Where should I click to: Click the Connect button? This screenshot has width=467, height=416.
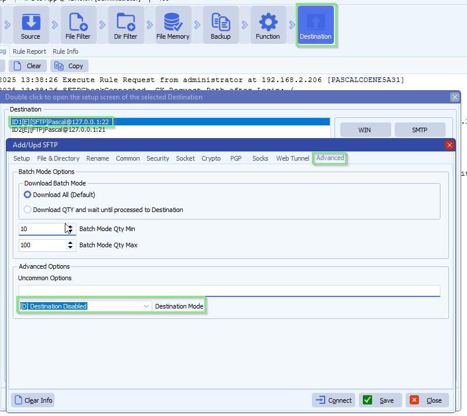(333, 400)
